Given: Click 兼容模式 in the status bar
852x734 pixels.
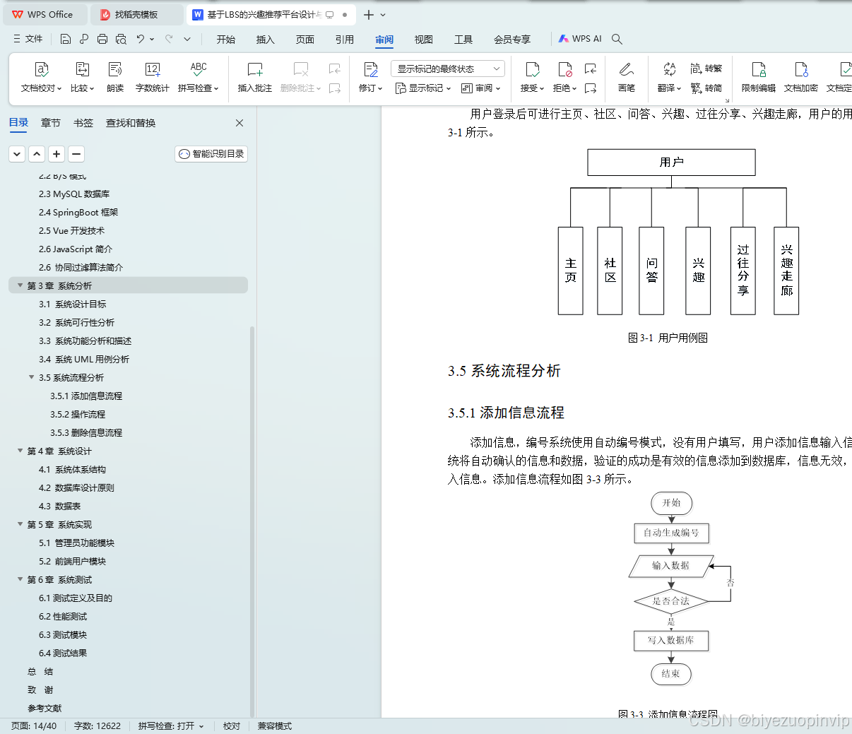Looking at the screenshot, I should click(275, 726).
